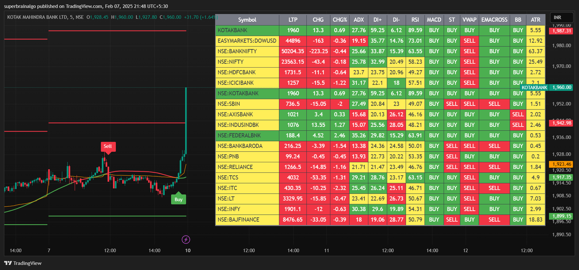
Task: Select the NSE:ITC symbol cell
Action: coord(247,188)
